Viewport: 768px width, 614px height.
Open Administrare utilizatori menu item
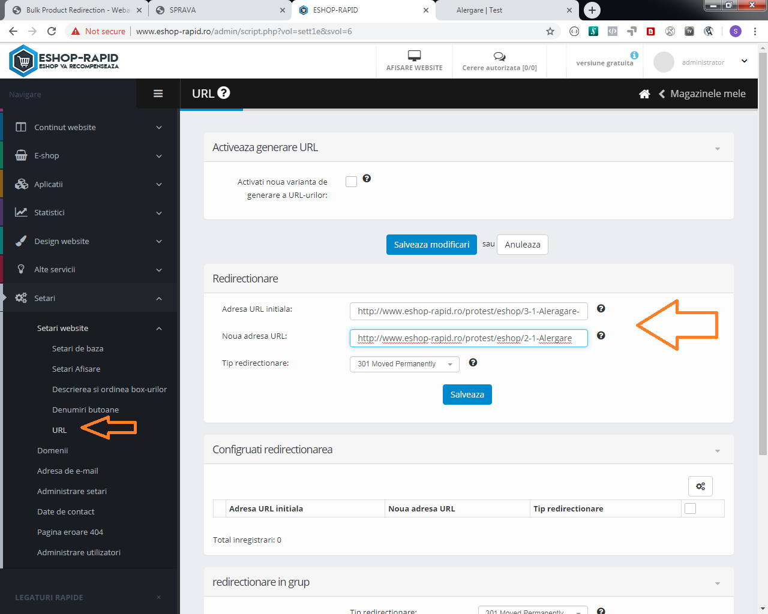point(79,552)
